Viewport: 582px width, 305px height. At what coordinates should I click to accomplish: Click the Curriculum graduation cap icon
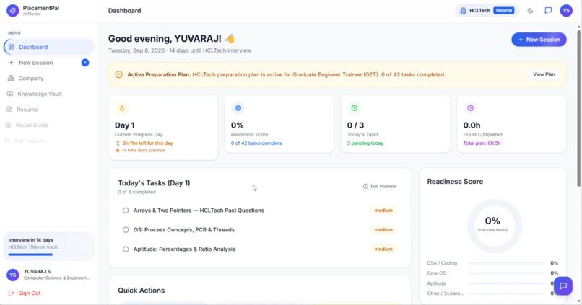point(7,141)
